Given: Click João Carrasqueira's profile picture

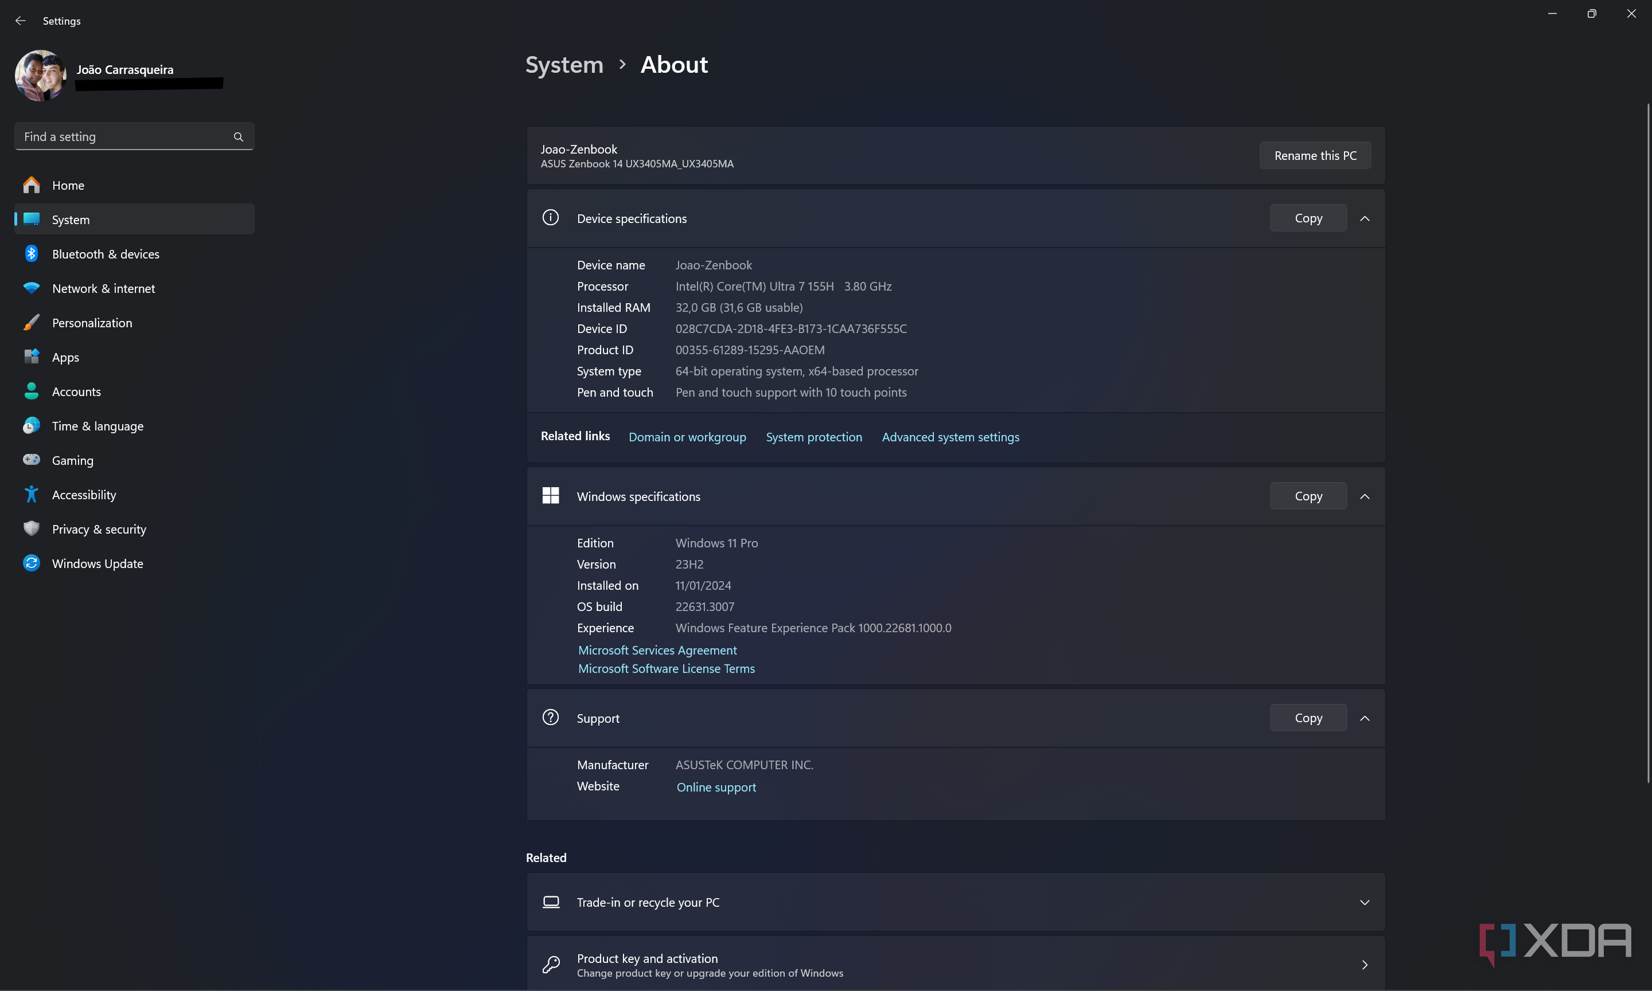Looking at the screenshot, I should coord(41,75).
